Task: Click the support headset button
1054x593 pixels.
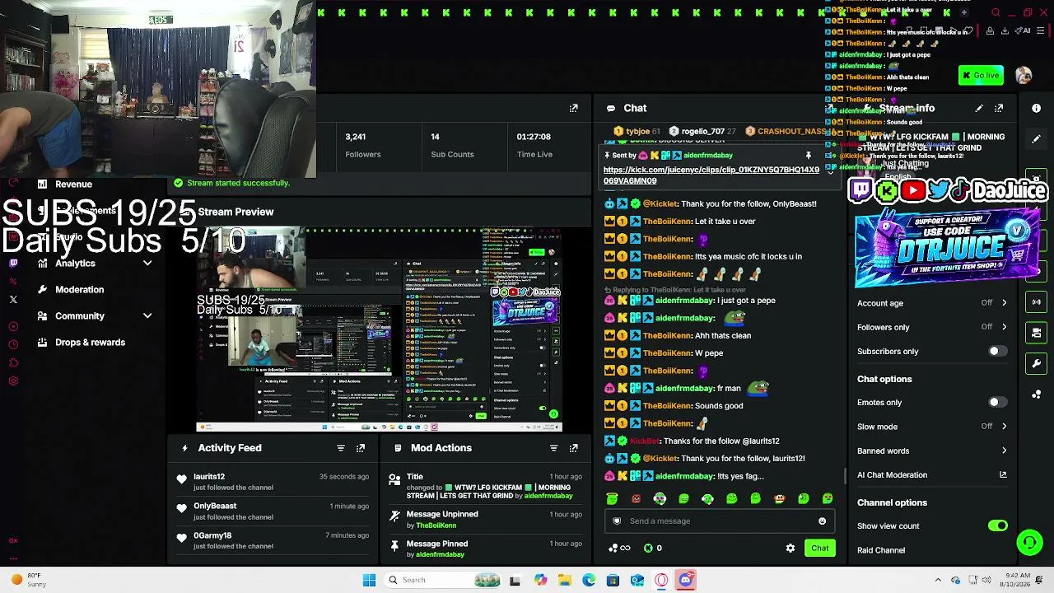Action: (1029, 541)
